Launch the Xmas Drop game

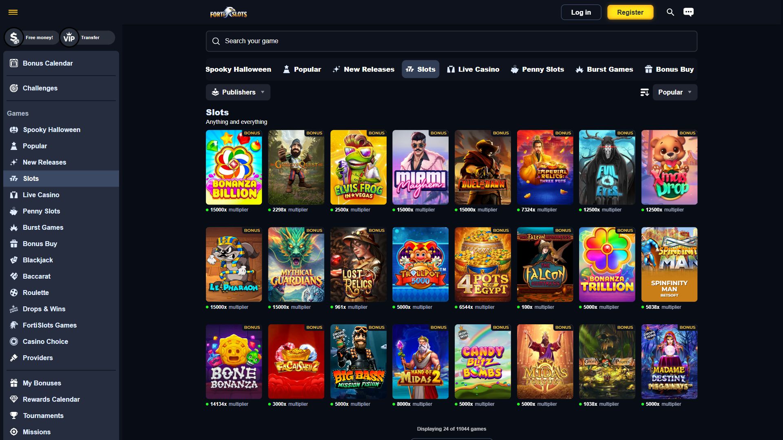(669, 167)
